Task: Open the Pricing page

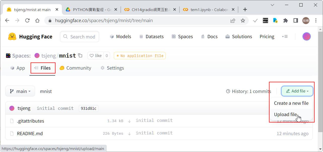Action: click(267, 36)
